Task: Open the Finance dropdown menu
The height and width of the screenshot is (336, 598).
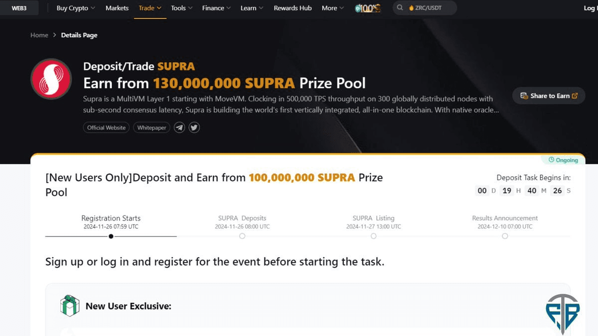Action: coord(216,8)
